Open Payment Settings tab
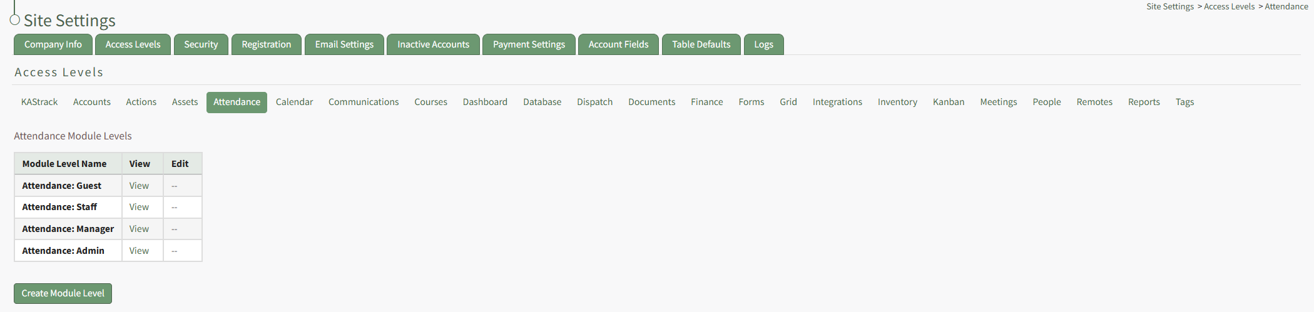This screenshot has width=1314, height=312. [529, 44]
